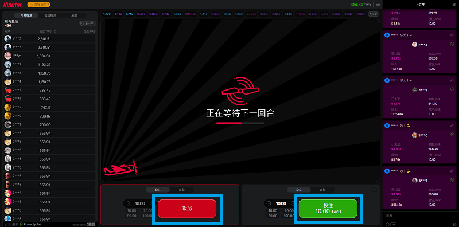Click the Provably Fair shield icon

21,224
